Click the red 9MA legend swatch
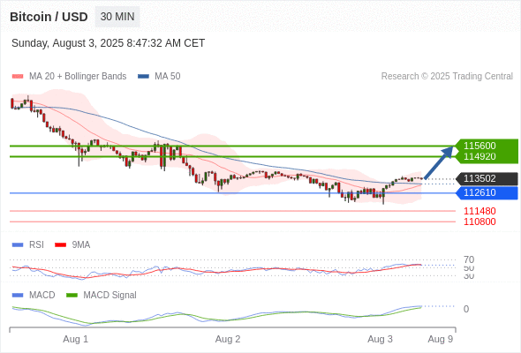 (x=60, y=245)
